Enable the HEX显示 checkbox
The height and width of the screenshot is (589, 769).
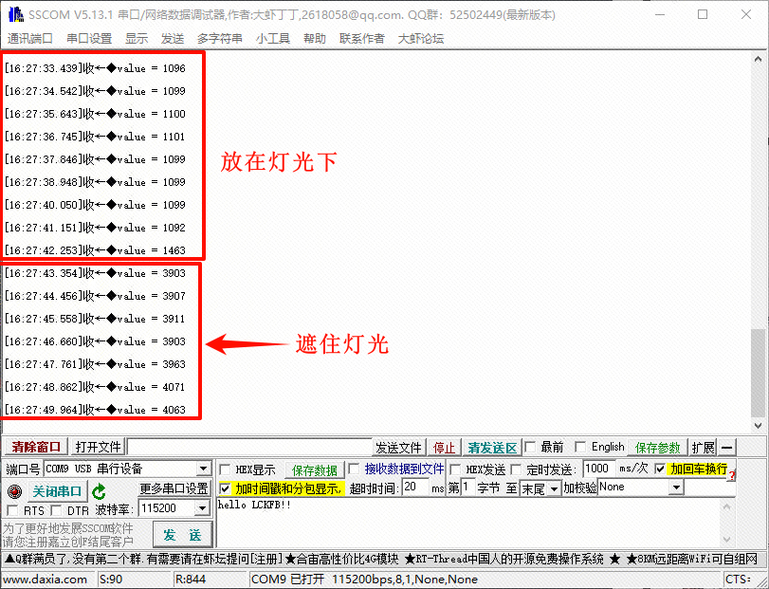tap(225, 469)
